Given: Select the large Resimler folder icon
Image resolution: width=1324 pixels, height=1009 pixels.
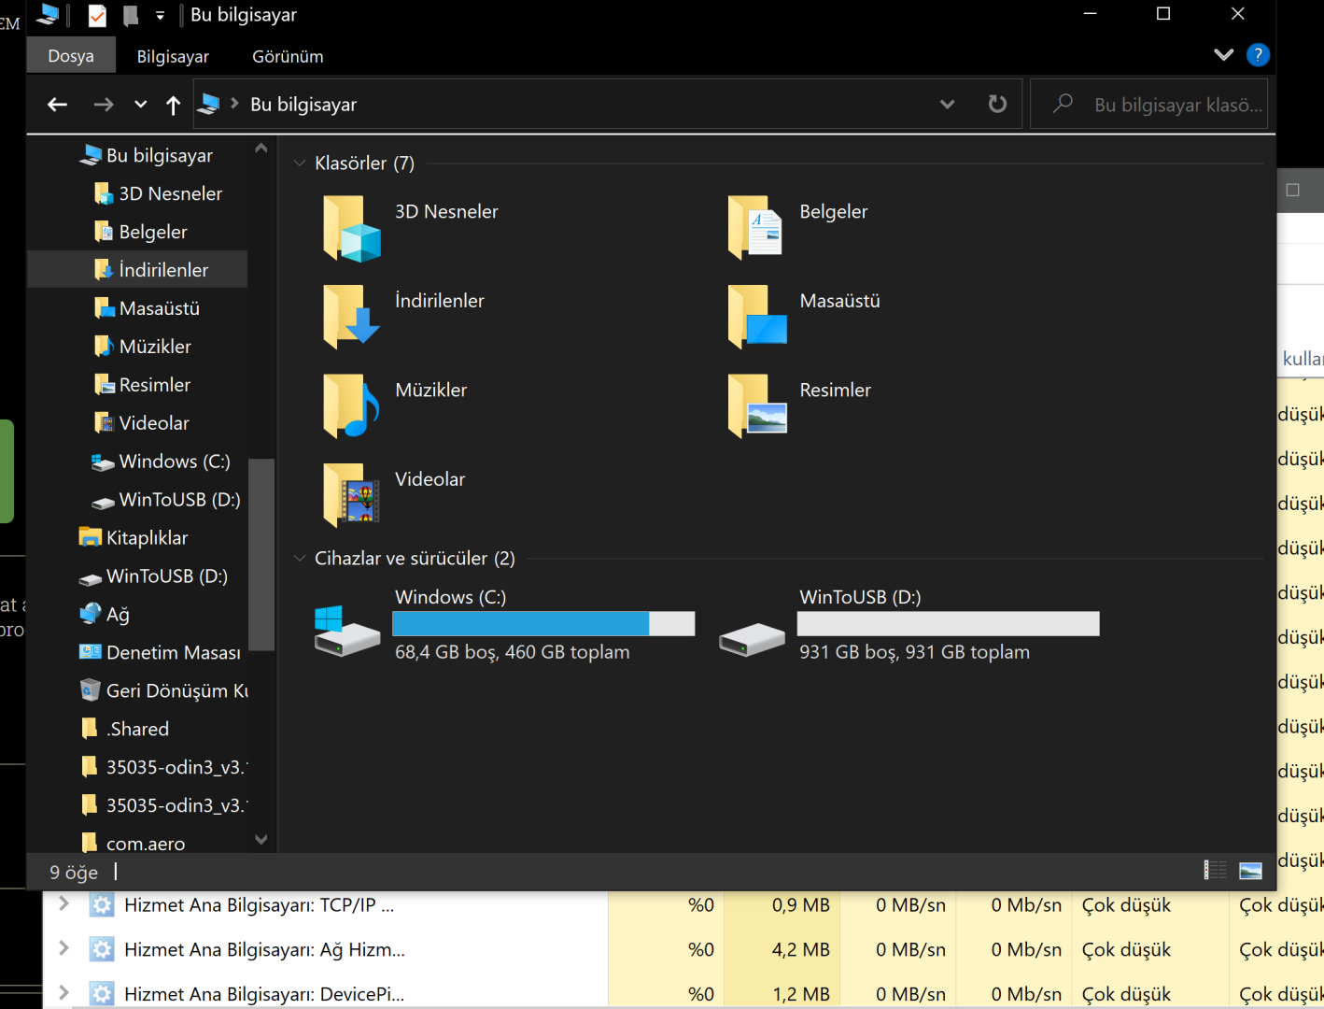Looking at the screenshot, I should click(757, 406).
